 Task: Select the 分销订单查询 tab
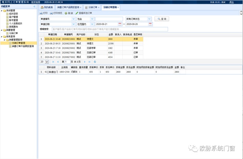pyautogui.click(x=111, y=7)
